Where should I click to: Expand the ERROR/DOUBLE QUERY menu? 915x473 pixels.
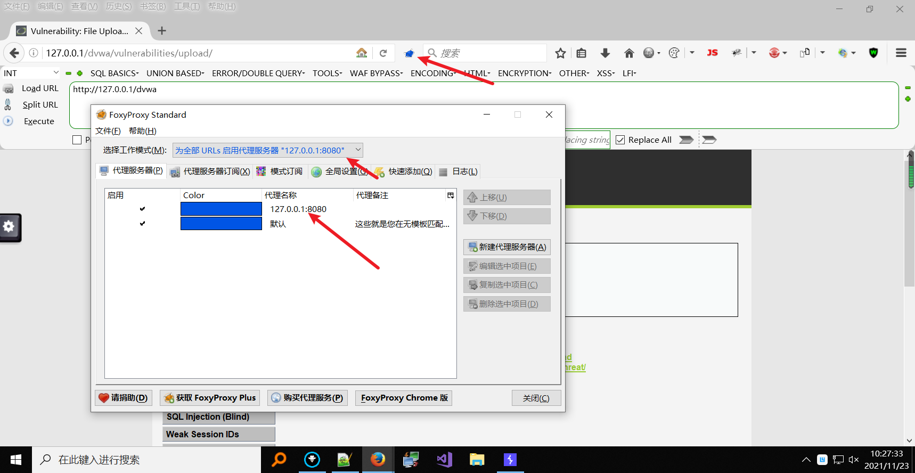click(258, 74)
